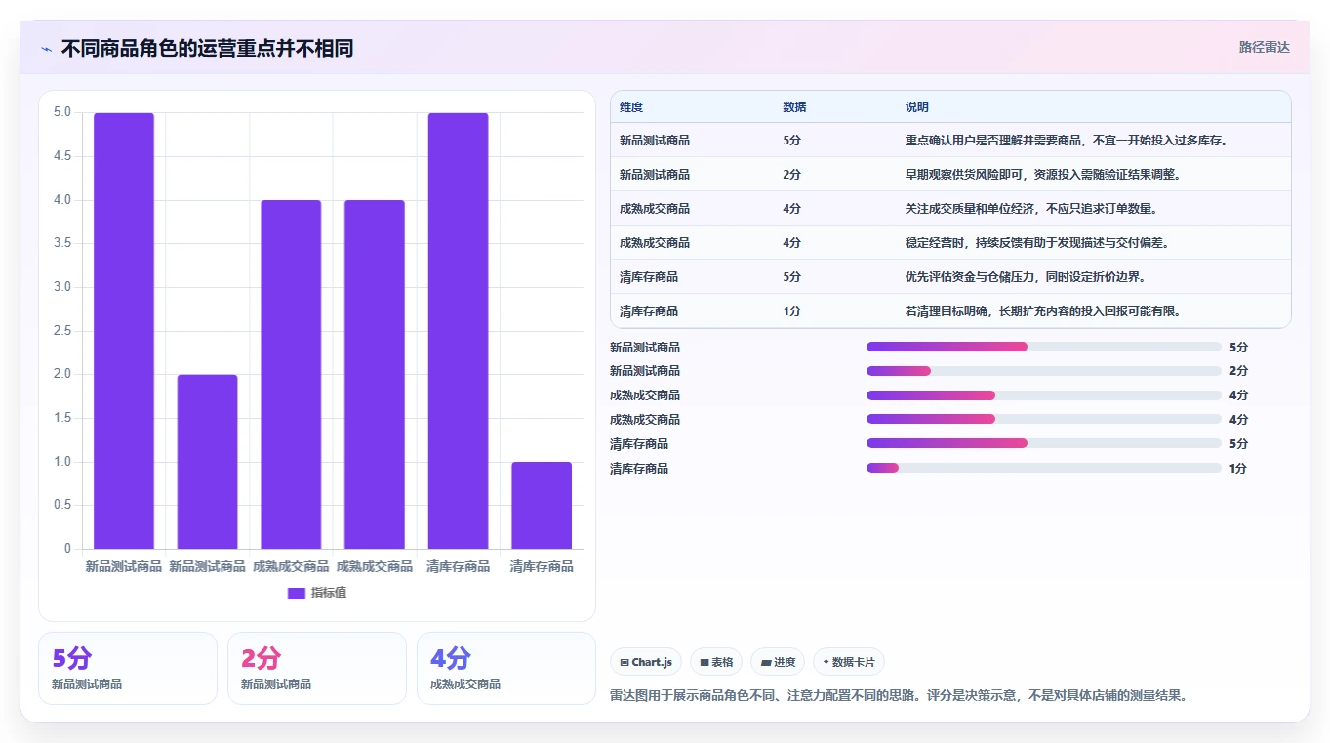
Task: Click the 路径雷达 label in the header
Action: (1265, 47)
